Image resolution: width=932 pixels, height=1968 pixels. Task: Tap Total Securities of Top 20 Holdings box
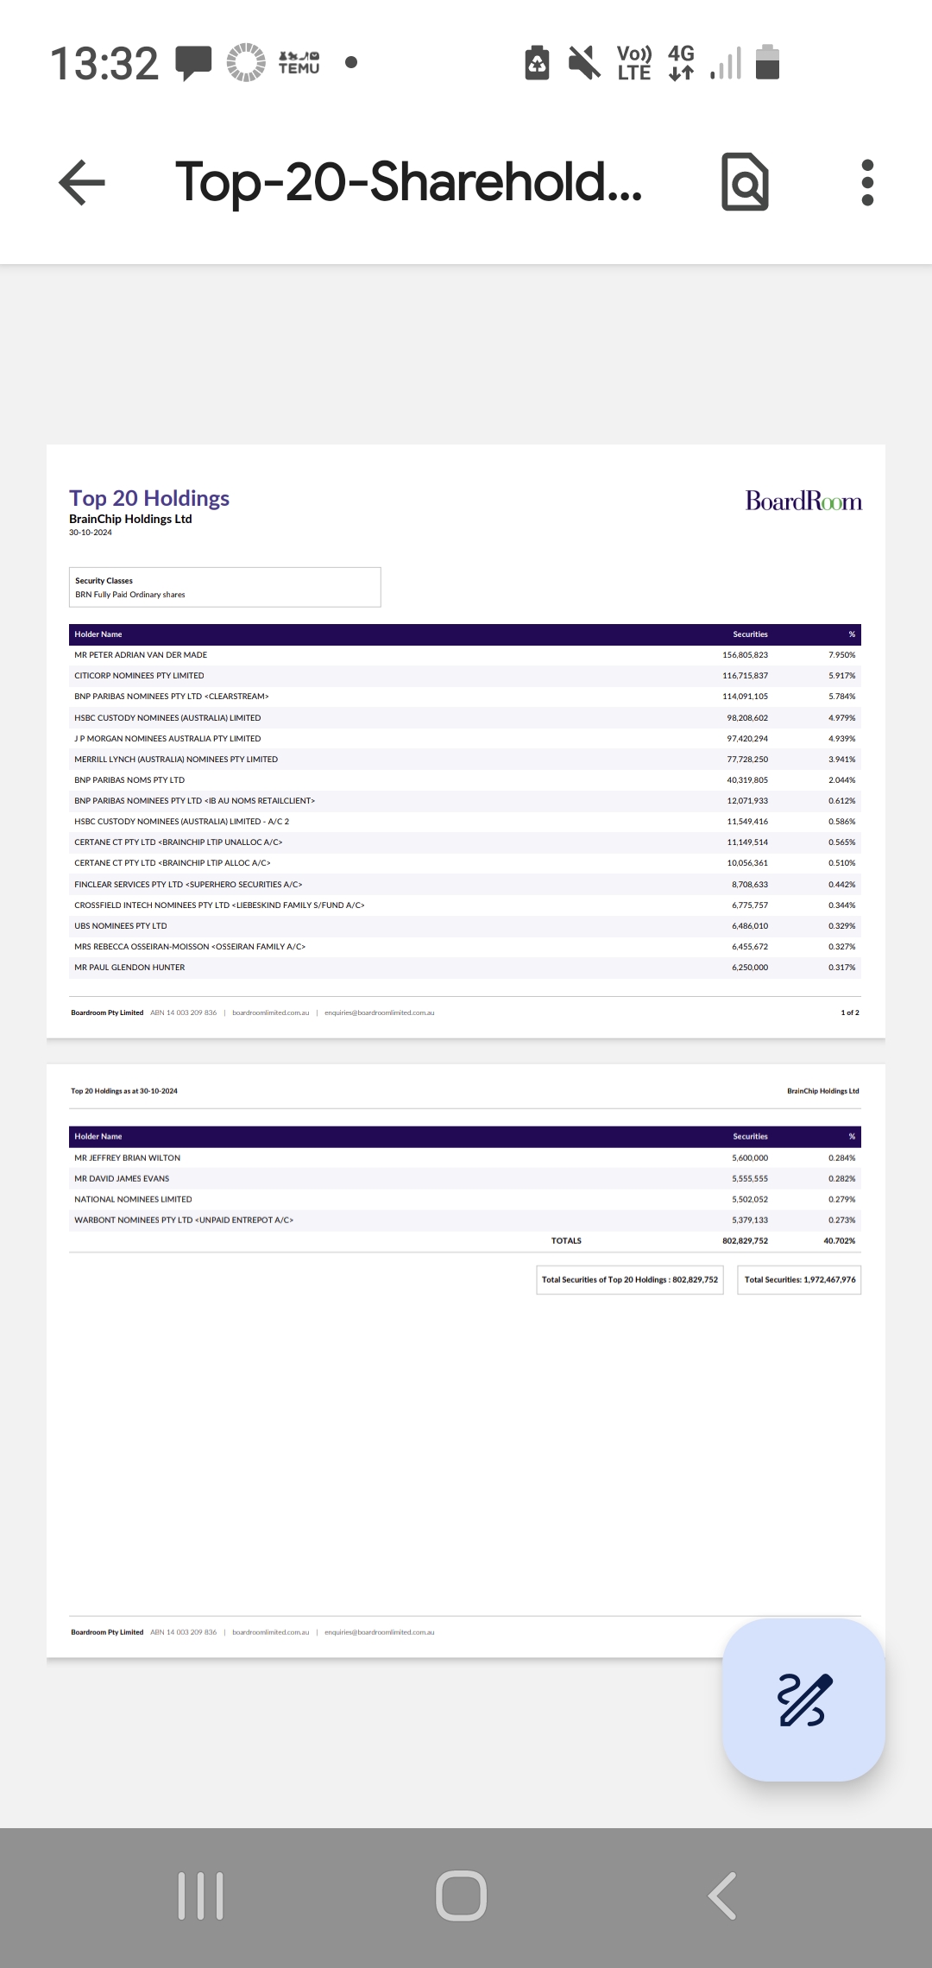630,1280
